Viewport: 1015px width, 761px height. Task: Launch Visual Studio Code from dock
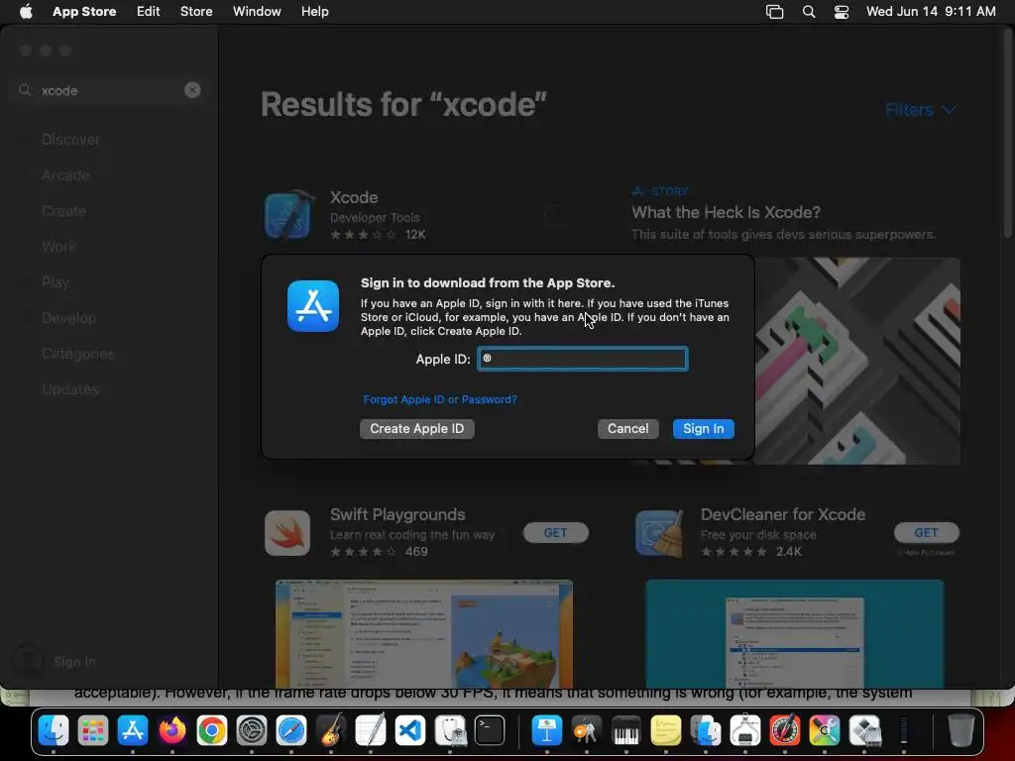click(x=410, y=731)
